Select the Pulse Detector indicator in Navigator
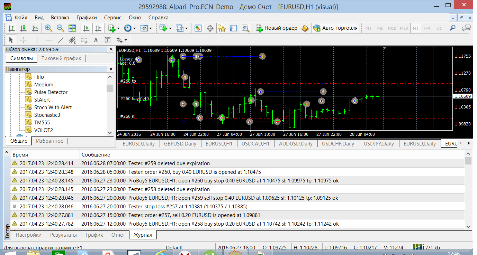This screenshot has width=477, height=255. pos(51,92)
